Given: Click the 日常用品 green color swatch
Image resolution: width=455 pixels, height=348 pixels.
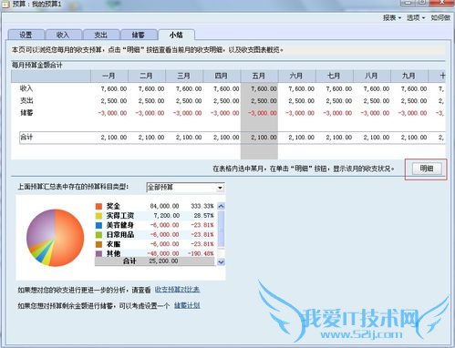Looking at the screenshot, I should coord(98,234).
